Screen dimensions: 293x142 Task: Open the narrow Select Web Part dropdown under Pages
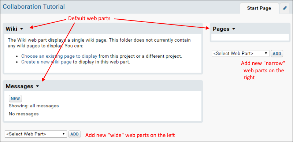[241, 54]
